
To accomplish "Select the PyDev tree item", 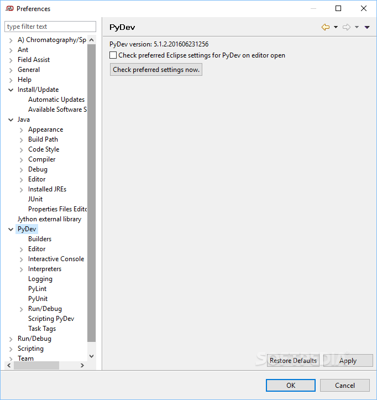I will tap(27, 229).
